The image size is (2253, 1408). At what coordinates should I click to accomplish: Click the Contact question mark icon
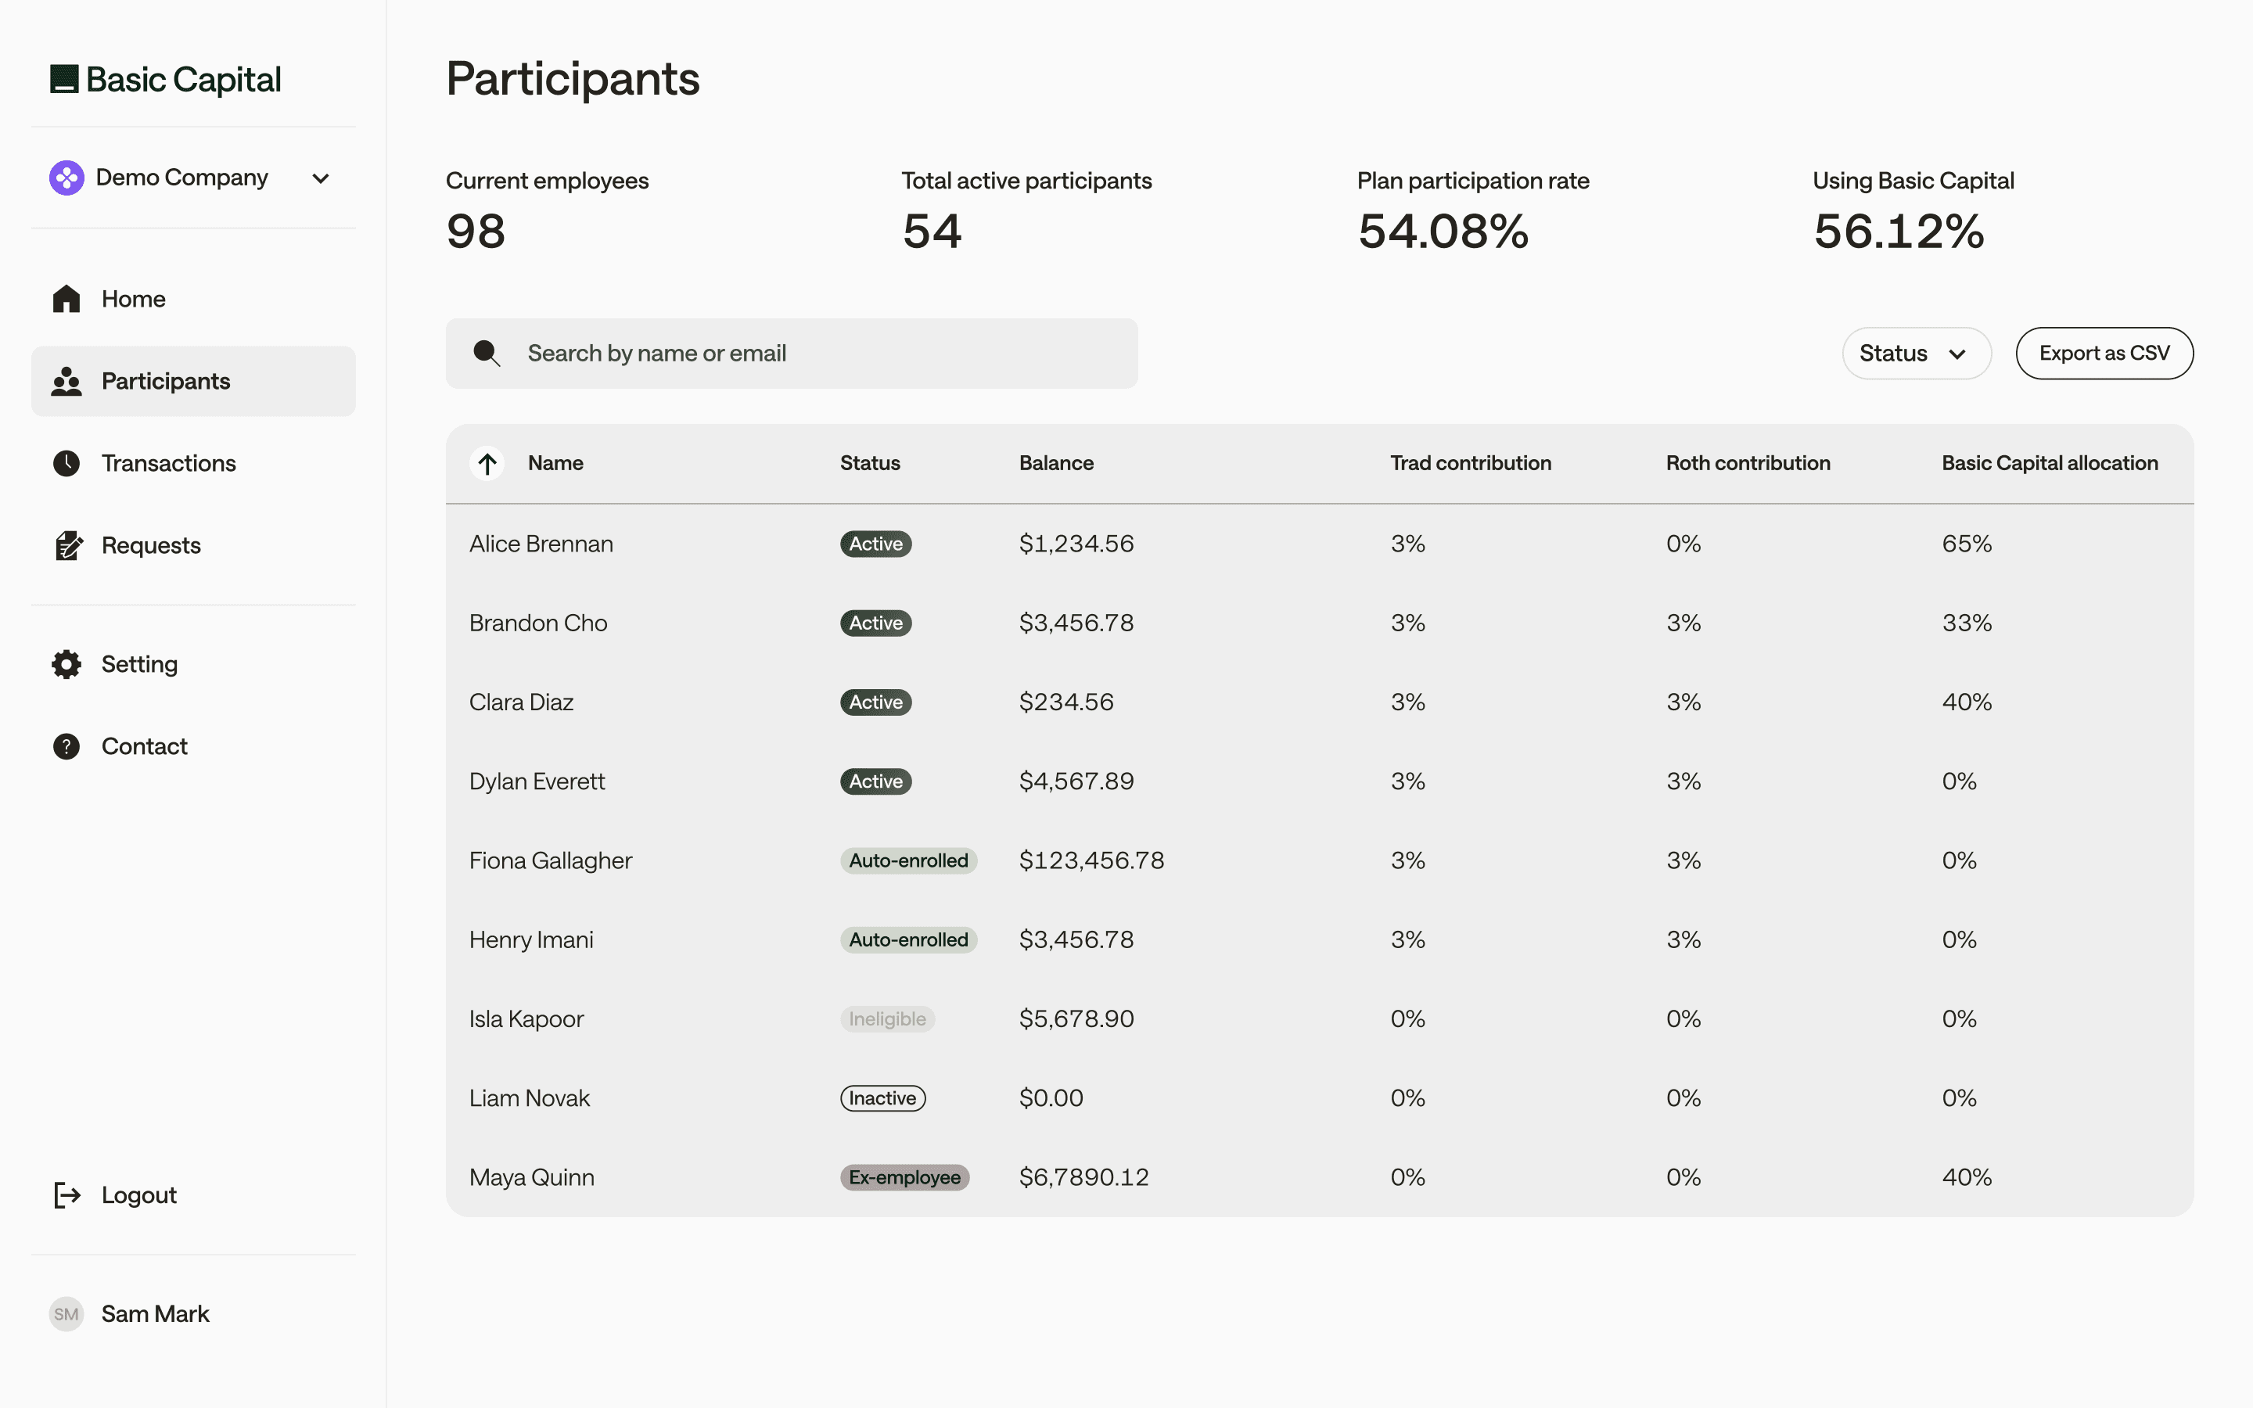click(66, 746)
